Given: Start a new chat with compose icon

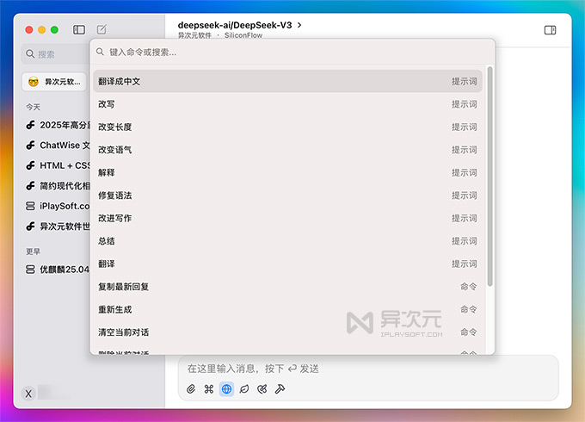Looking at the screenshot, I should pos(102,29).
